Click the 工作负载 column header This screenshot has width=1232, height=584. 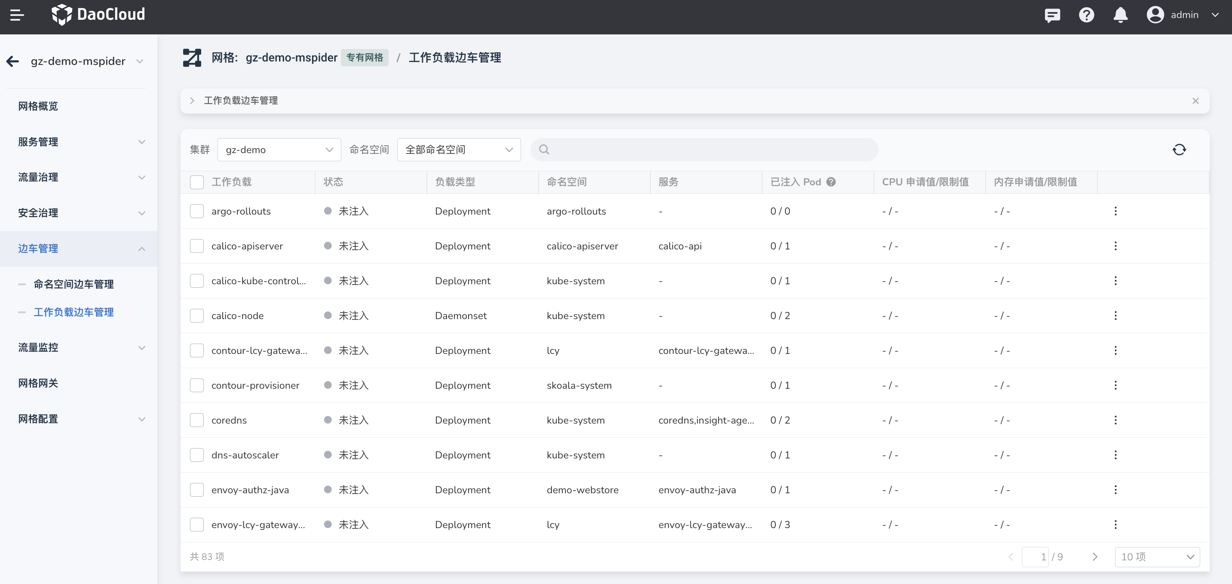pyautogui.click(x=231, y=182)
